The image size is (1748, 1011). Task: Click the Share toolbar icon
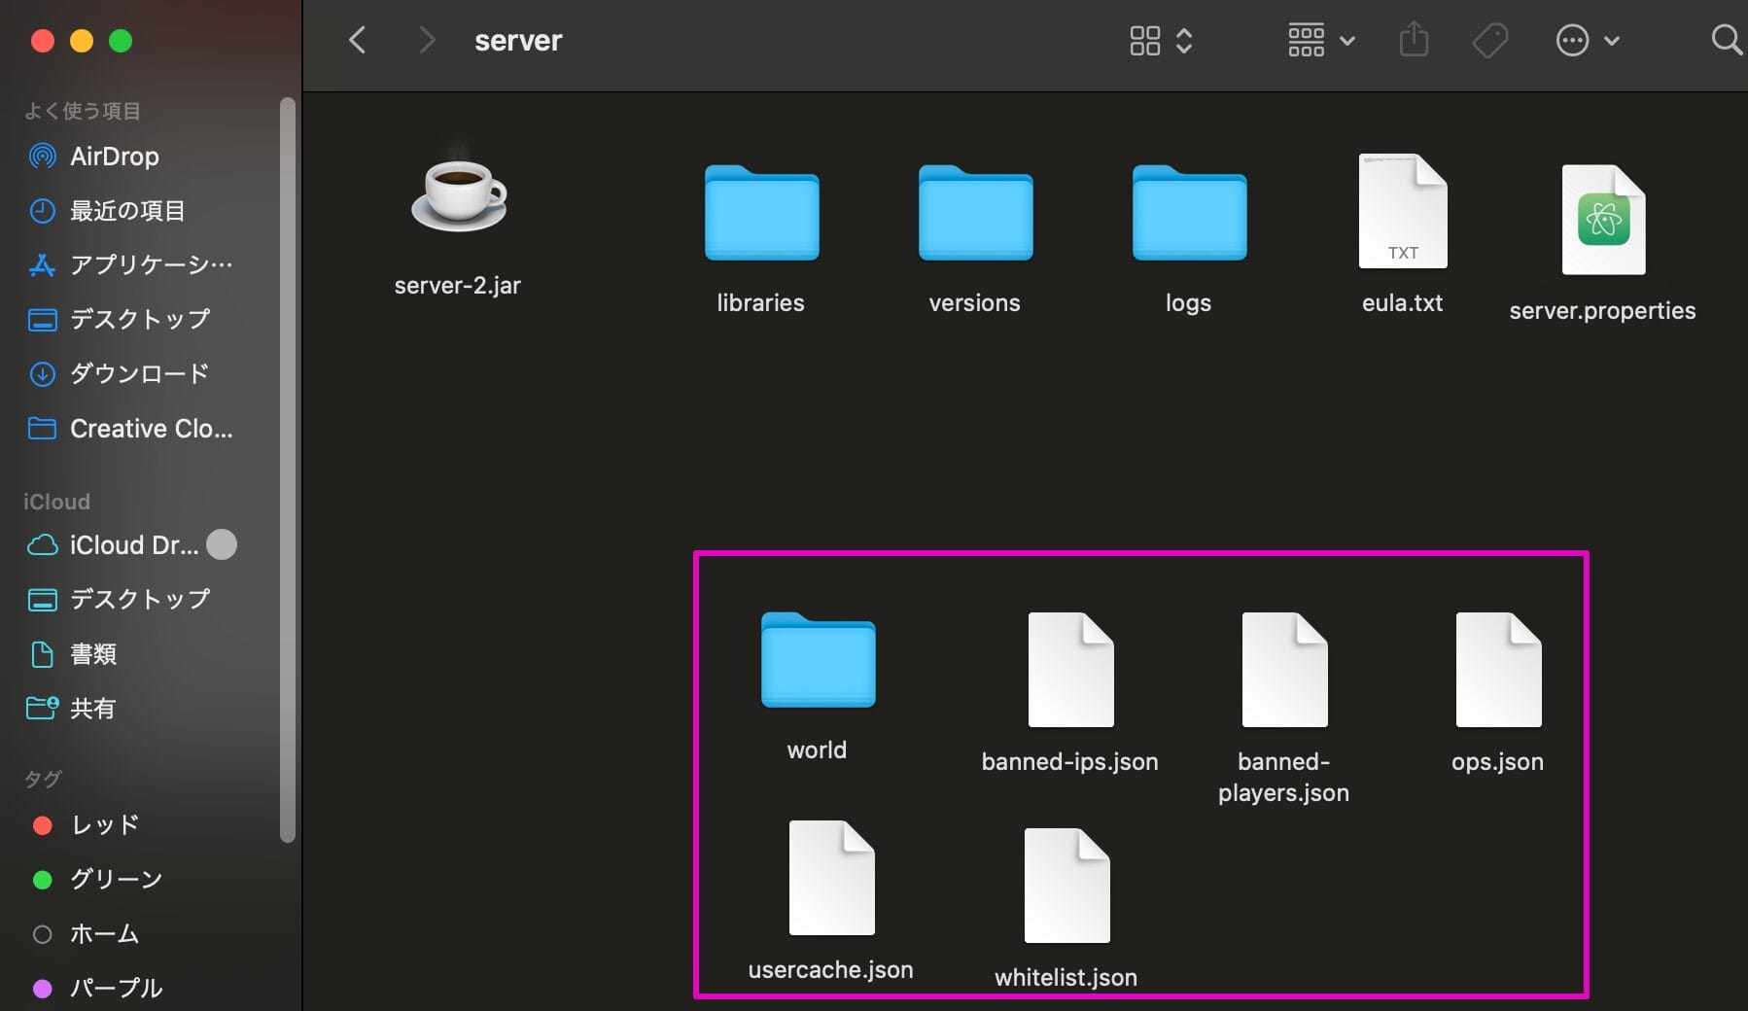point(1414,41)
